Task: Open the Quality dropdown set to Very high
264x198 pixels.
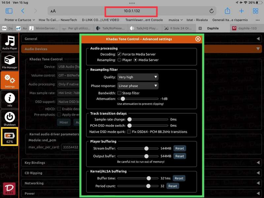Action: click(138, 77)
